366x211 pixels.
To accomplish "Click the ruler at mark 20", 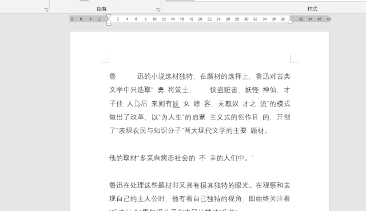I will pos(200,19).
